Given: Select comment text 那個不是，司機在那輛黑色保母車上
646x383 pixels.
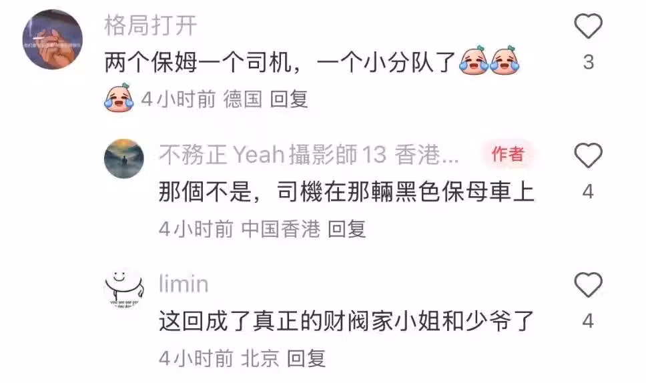Looking at the screenshot, I should pyautogui.click(x=346, y=192).
